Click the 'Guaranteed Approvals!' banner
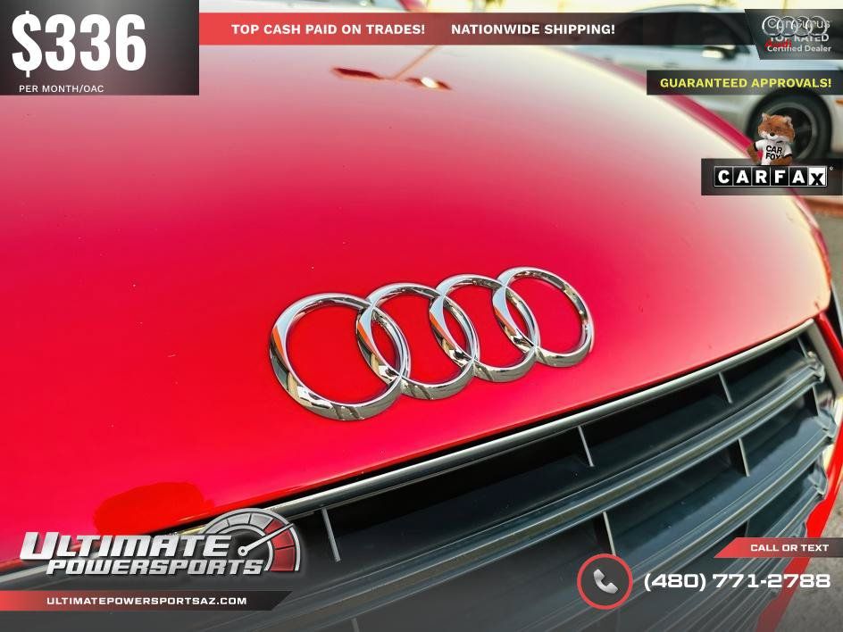This screenshot has width=843, height=632. pyautogui.click(x=745, y=83)
